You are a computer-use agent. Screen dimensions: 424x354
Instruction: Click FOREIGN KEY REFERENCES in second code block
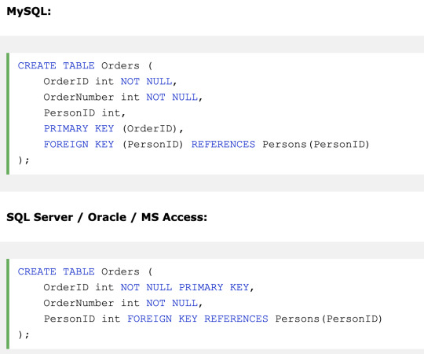point(198,319)
